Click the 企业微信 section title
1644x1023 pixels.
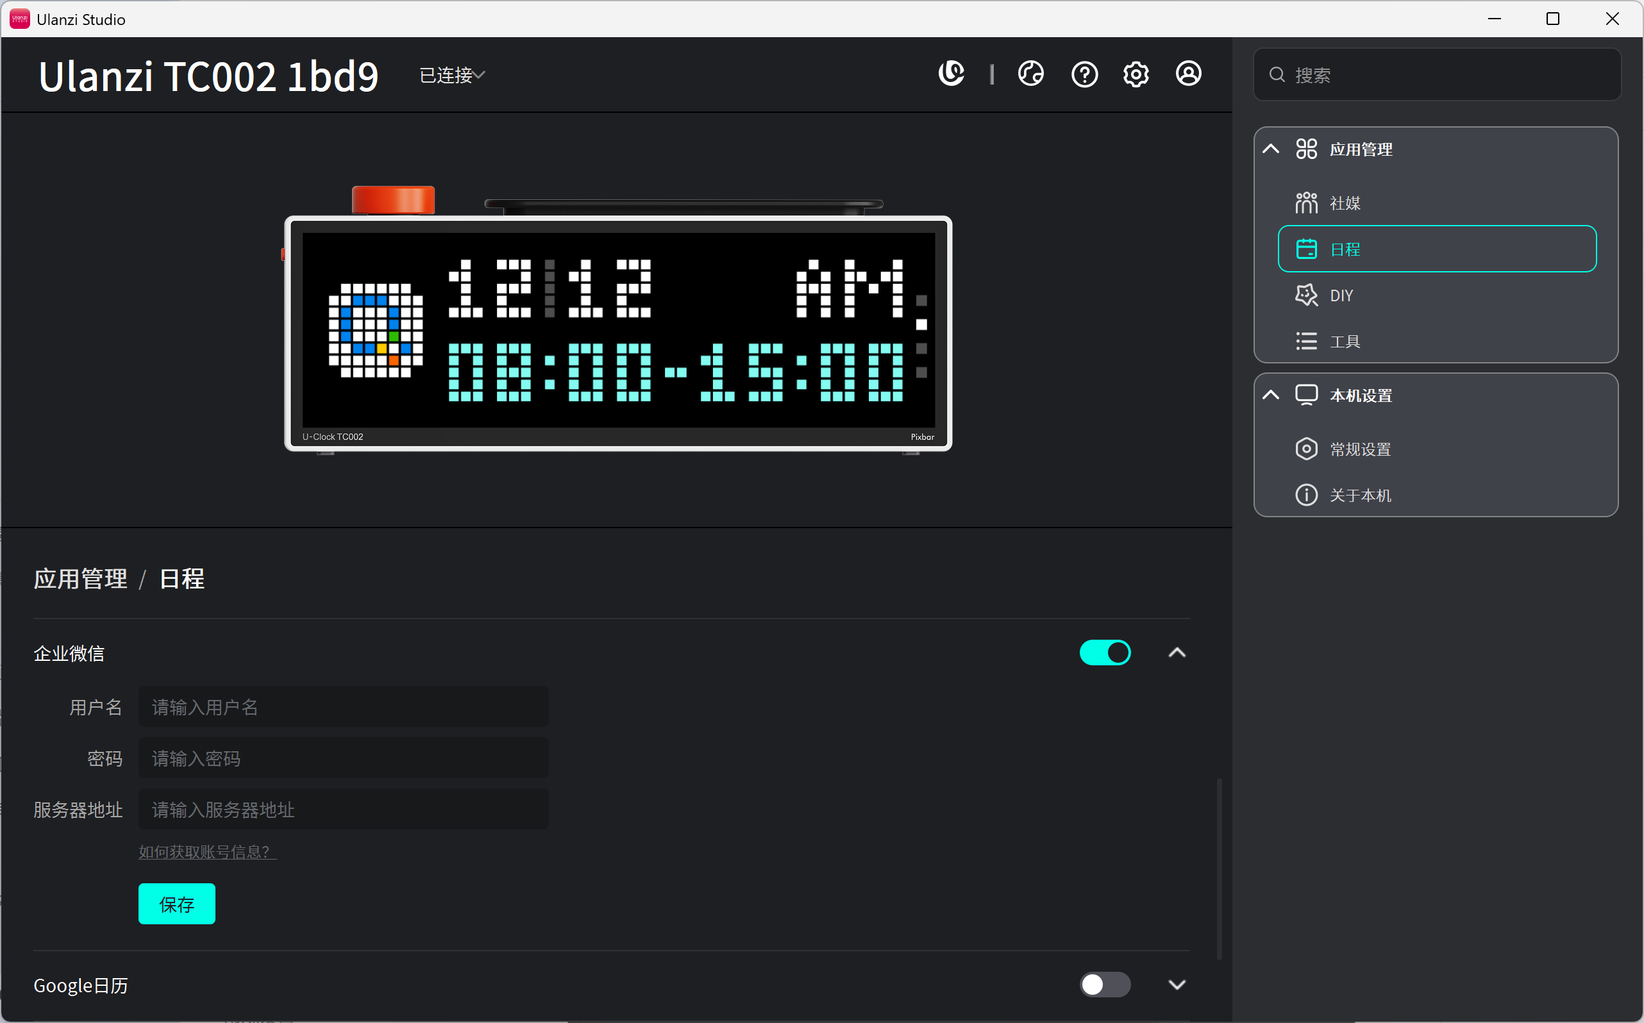[x=69, y=653]
